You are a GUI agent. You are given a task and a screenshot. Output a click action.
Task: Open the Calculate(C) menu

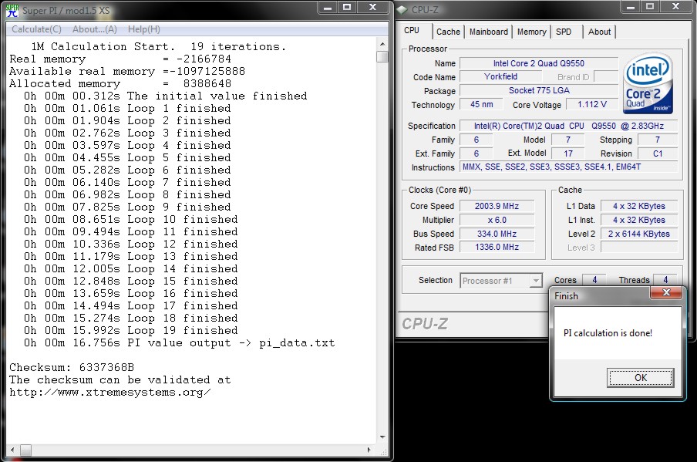[x=36, y=29]
